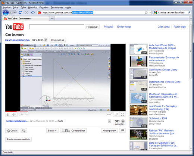Open the Histórico menu
The height and width of the screenshot is (156, 194).
point(32,7)
